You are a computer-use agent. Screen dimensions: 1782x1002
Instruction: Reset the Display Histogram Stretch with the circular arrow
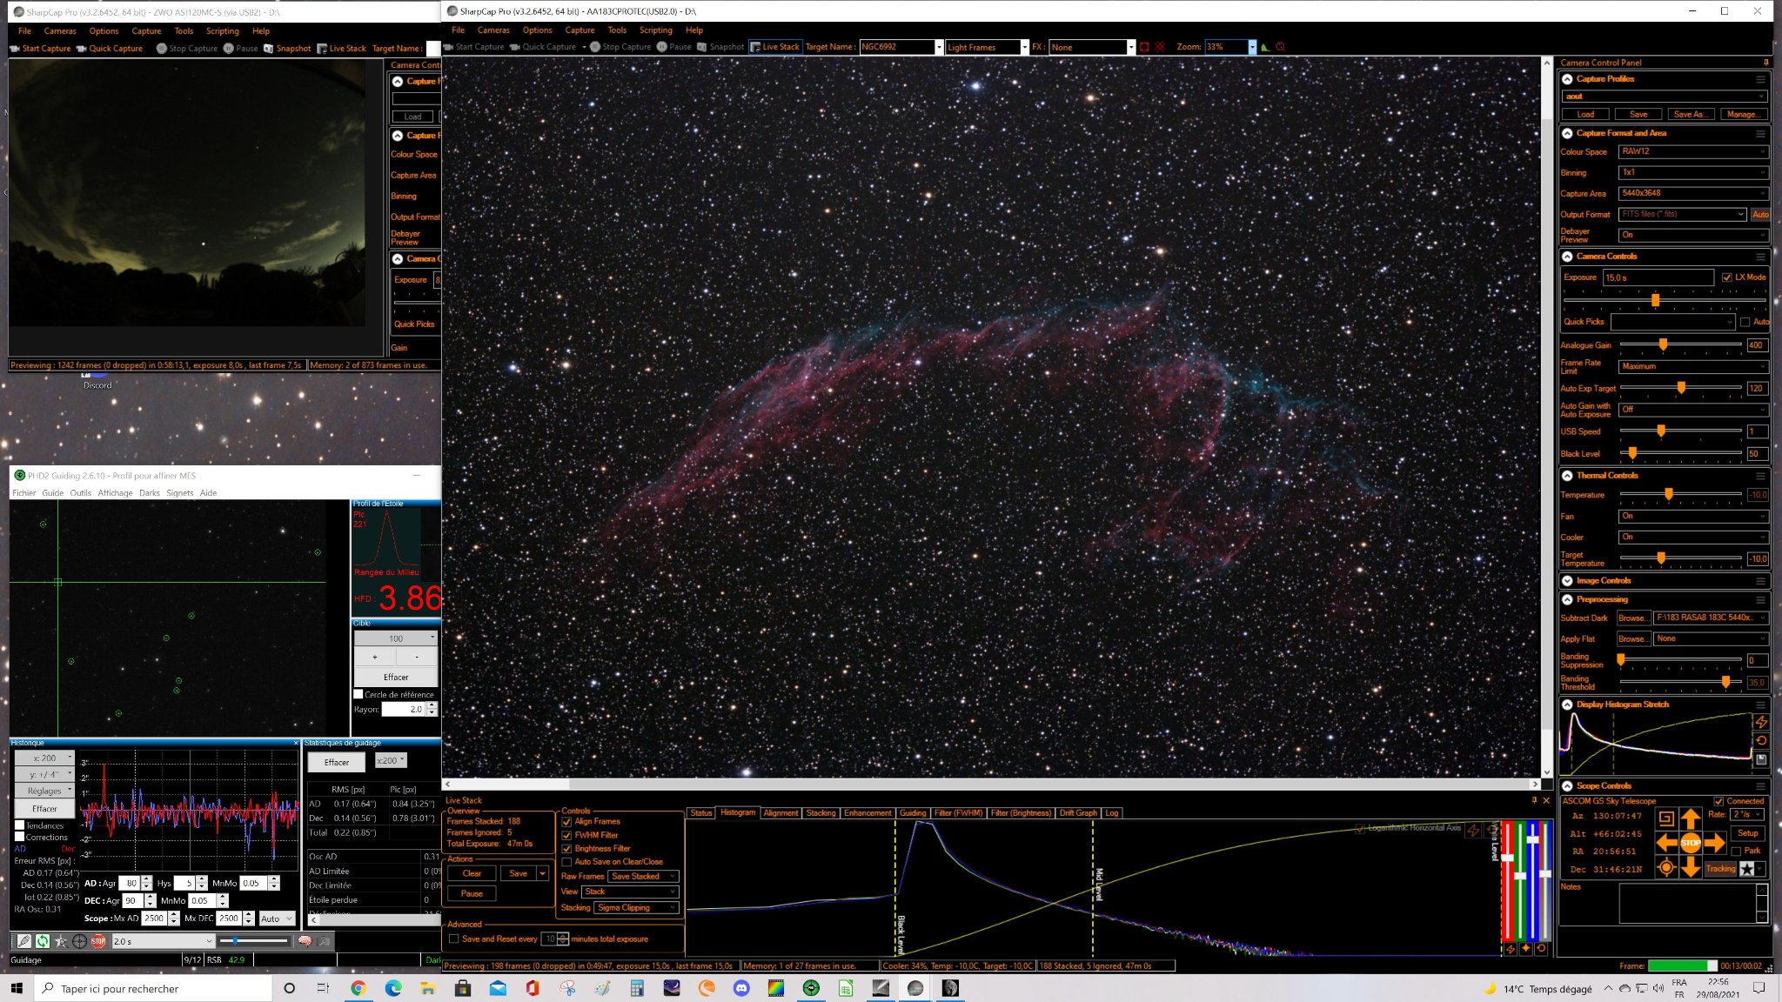1761,741
